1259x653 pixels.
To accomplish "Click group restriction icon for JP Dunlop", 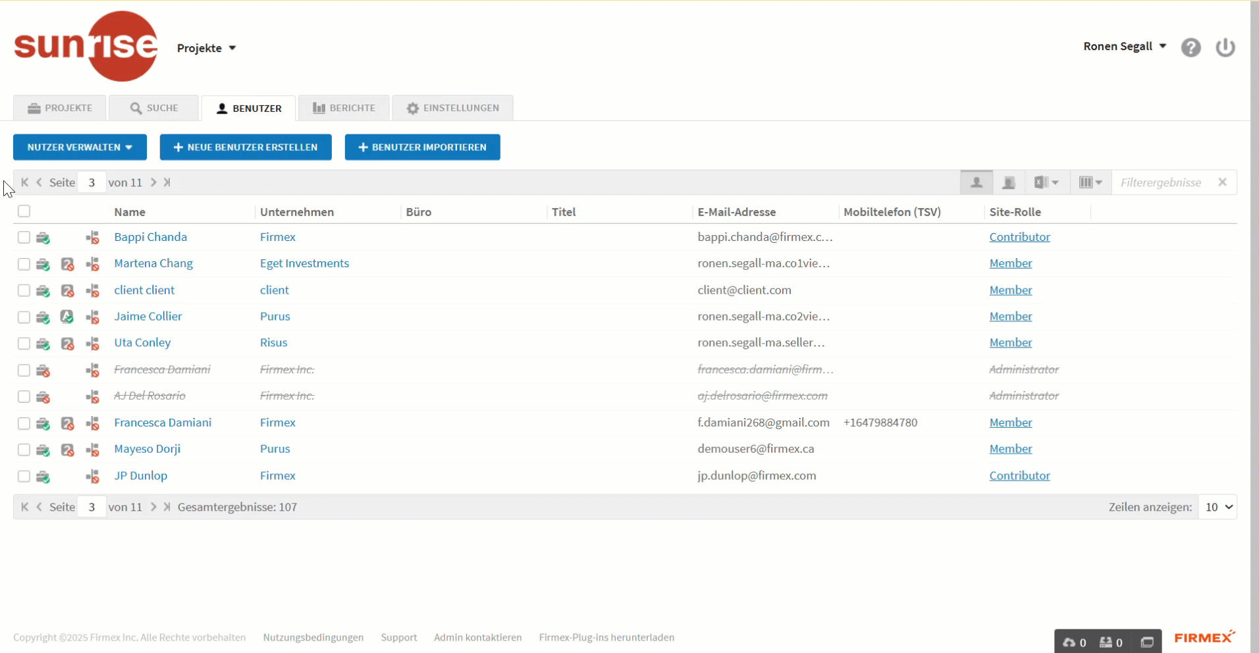I will [92, 476].
